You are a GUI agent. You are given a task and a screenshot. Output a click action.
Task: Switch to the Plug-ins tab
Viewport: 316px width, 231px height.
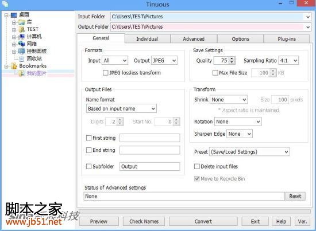(x=287, y=39)
